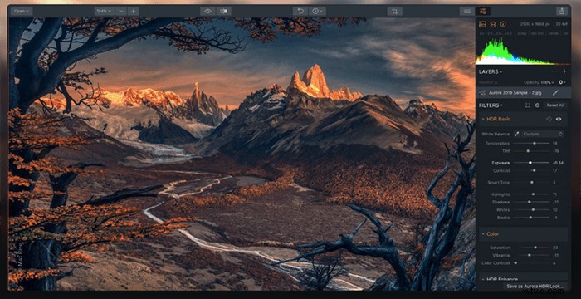Click the Saturation slider handle
This screenshot has height=299, width=581.
point(535,248)
